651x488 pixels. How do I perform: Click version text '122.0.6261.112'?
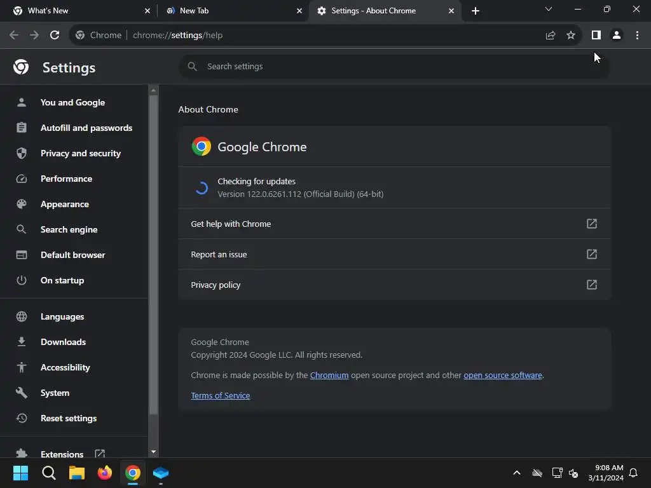pyautogui.click(x=274, y=194)
